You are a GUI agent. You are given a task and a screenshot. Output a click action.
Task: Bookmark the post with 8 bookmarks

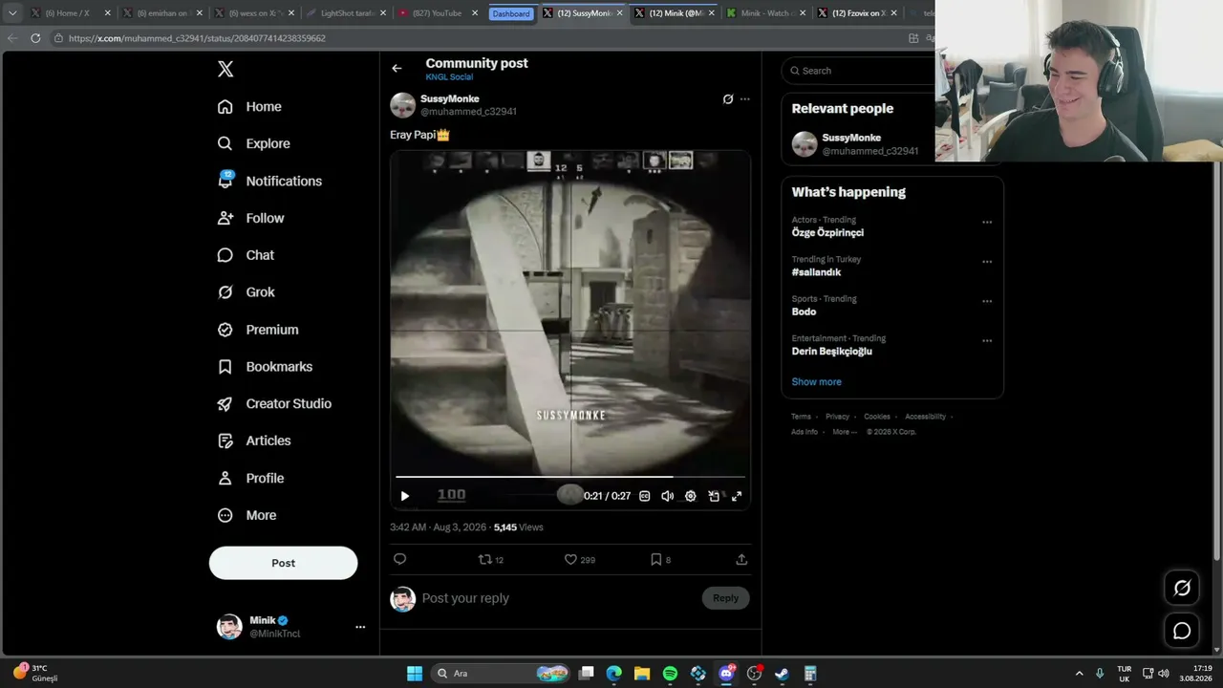click(660, 559)
